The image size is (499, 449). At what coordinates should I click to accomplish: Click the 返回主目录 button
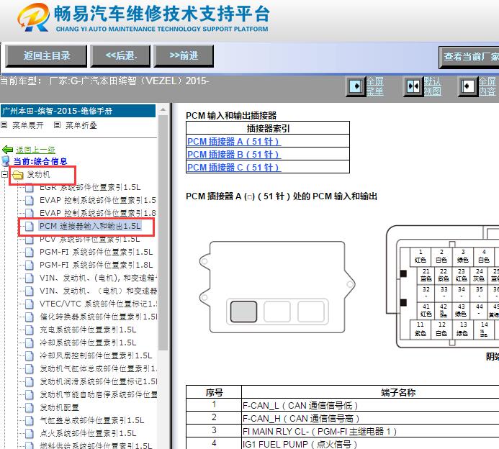tap(46, 56)
